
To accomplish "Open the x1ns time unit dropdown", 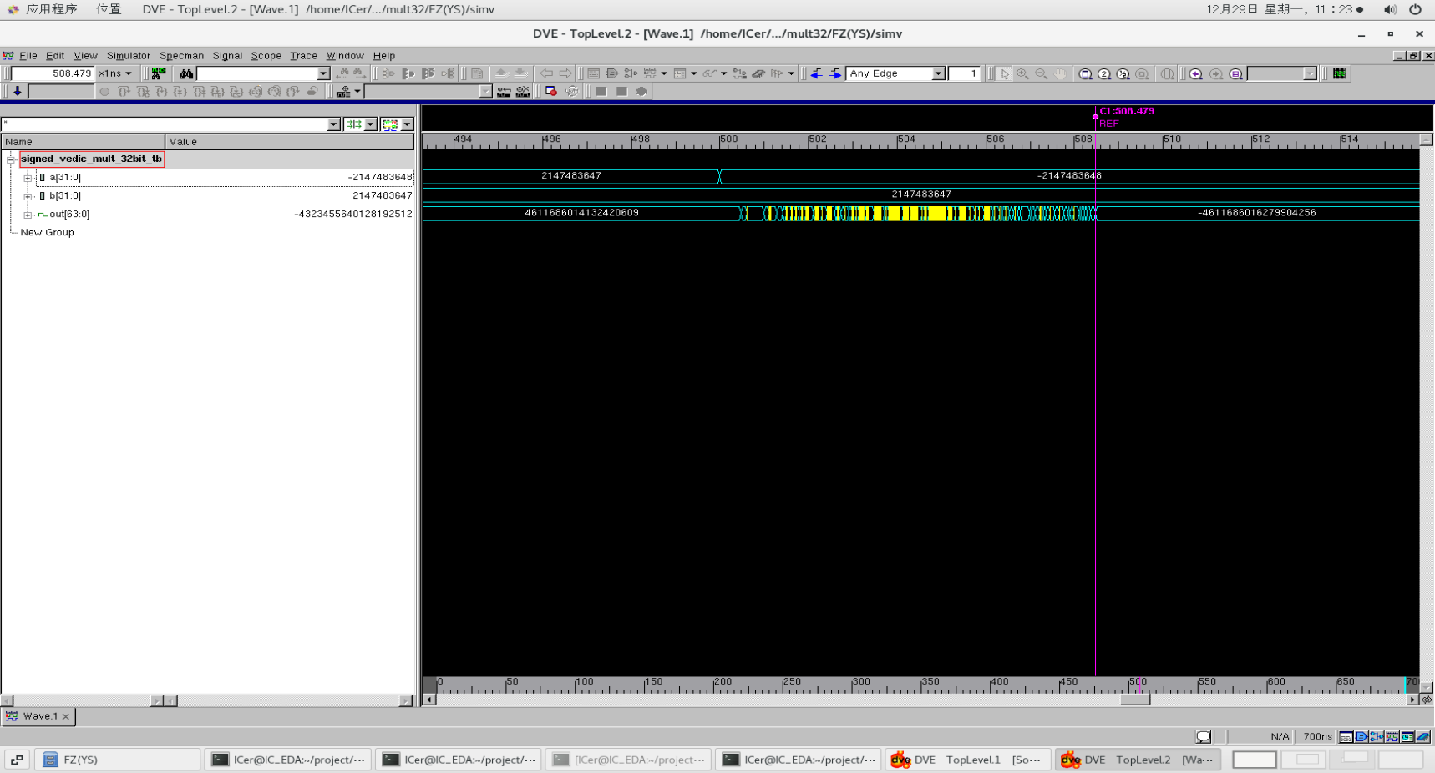I will point(116,73).
